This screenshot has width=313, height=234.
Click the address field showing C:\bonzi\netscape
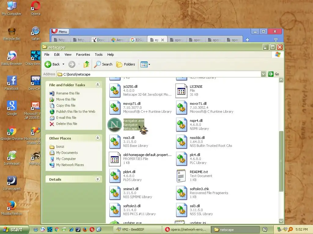coord(159,74)
